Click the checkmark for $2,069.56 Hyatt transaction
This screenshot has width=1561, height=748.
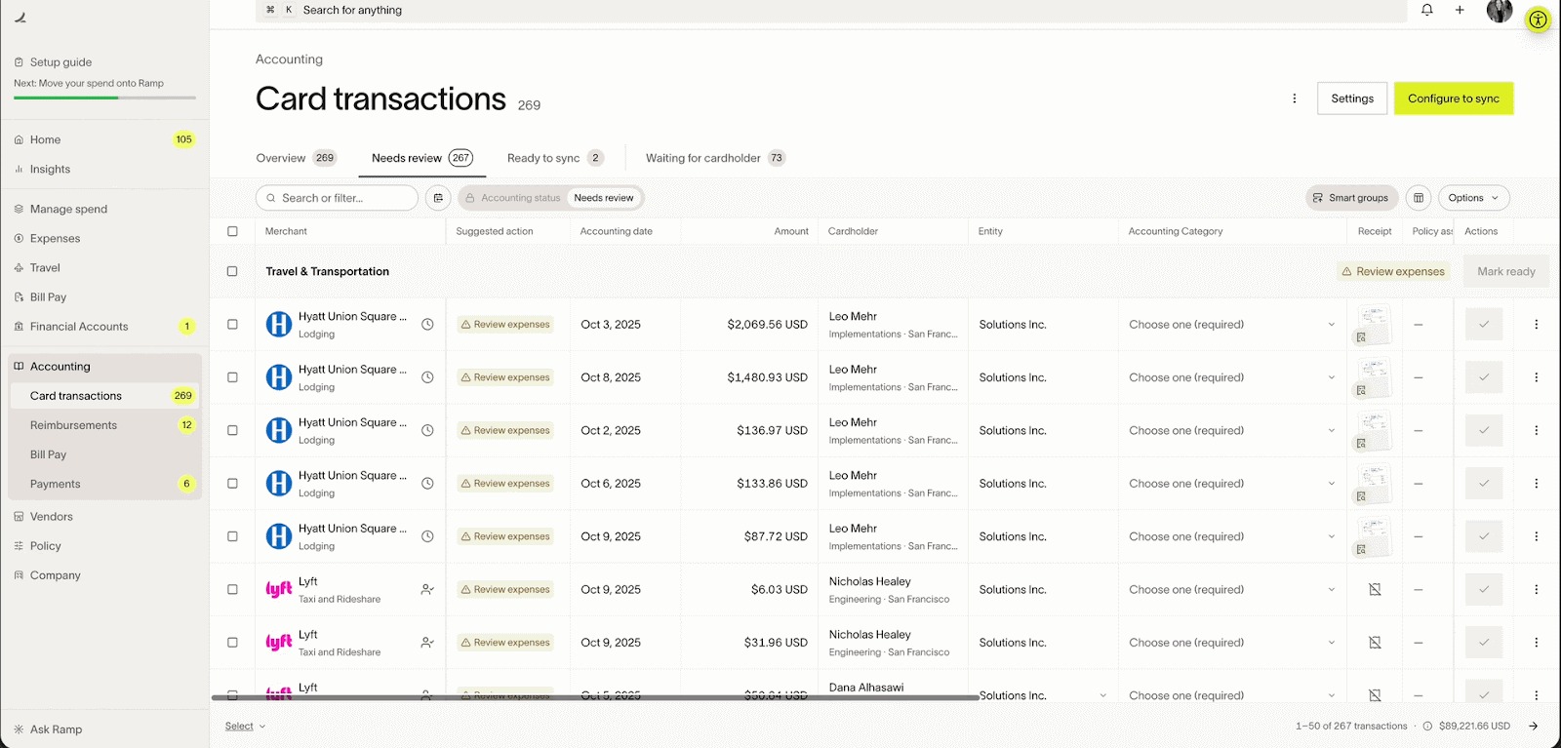(x=1483, y=325)
